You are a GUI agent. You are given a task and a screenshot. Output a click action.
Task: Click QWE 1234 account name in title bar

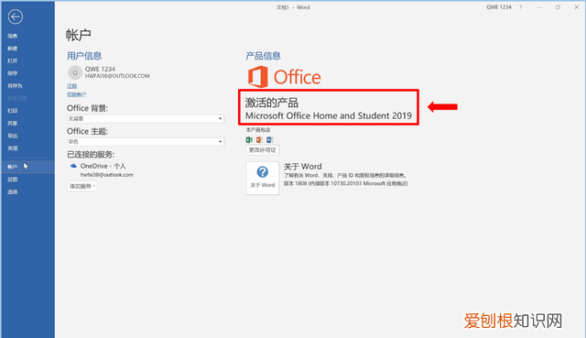coord(498,7)
